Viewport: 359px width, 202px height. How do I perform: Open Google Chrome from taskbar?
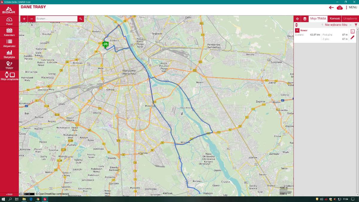(38, 199)
